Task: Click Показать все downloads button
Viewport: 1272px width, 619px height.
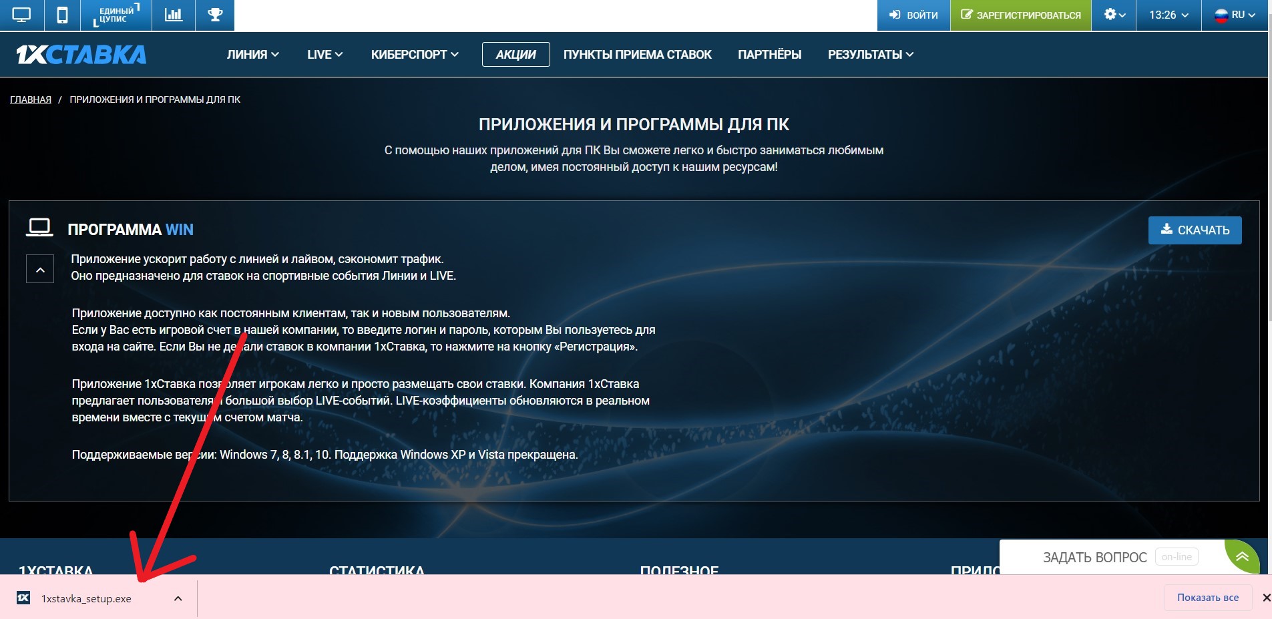Action: [1207, 598]
